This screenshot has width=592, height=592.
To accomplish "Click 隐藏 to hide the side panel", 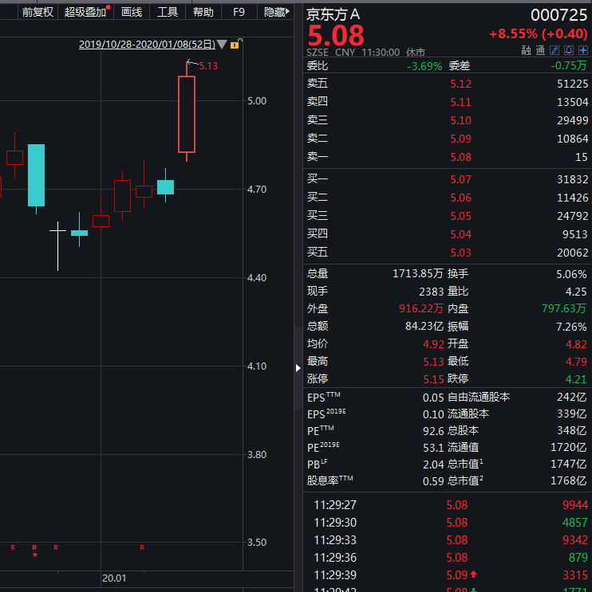I will point(276,12).
